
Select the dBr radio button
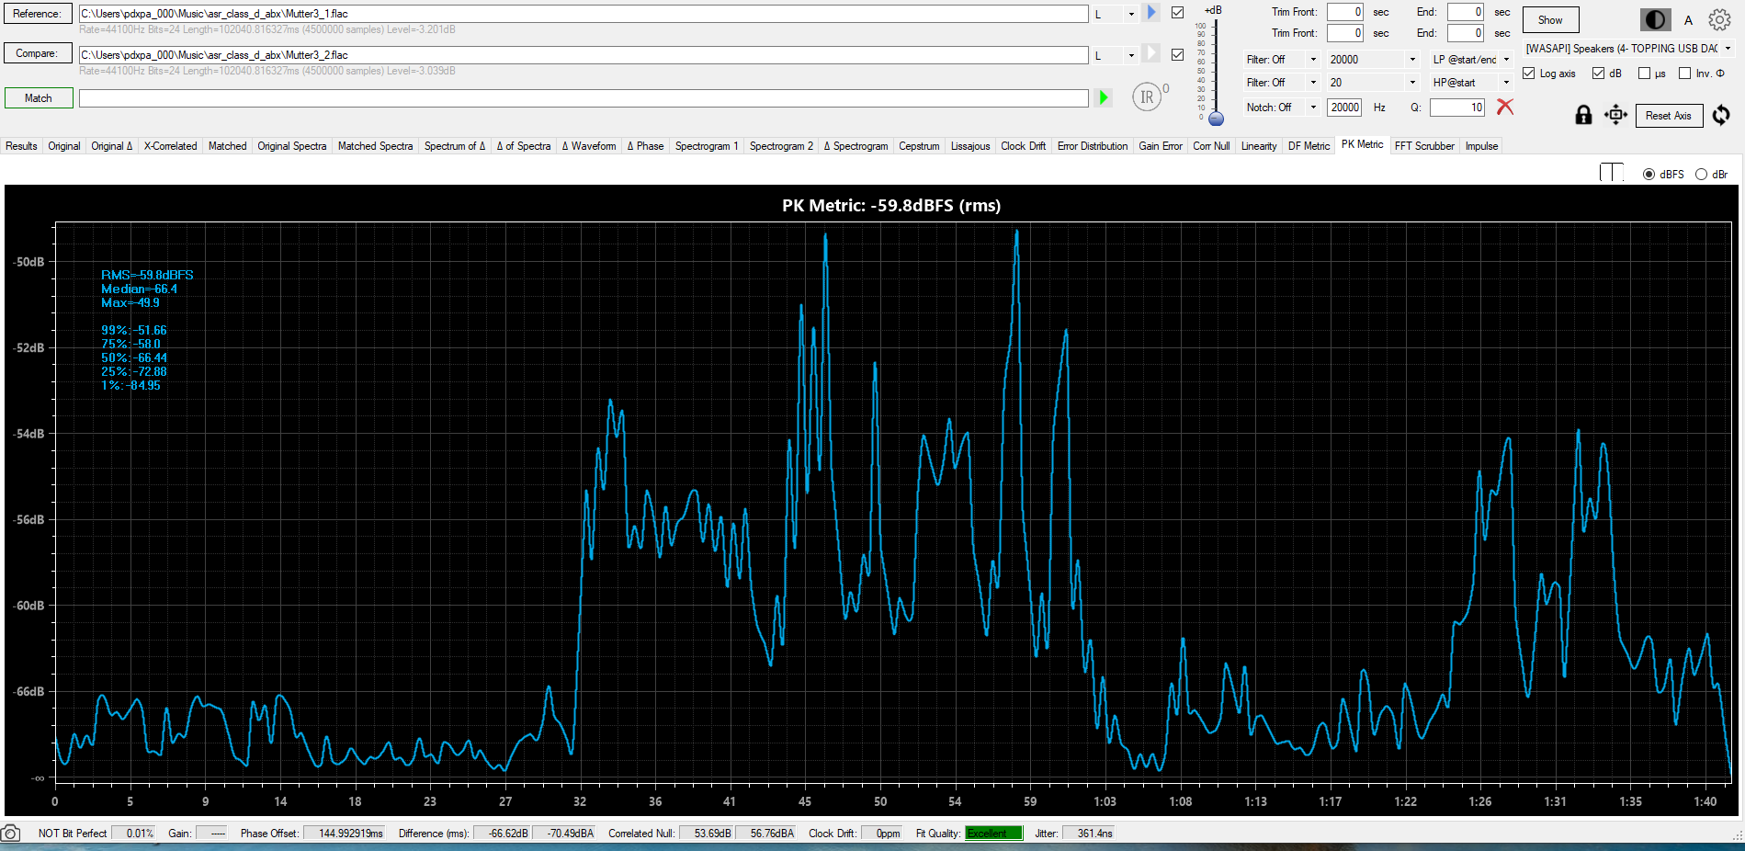pyautogui.click(x=1701, y=174)
